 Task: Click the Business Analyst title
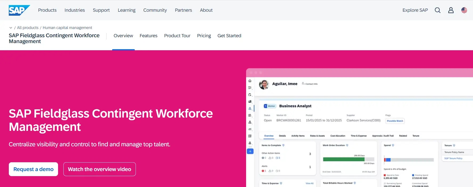(295, 106)
